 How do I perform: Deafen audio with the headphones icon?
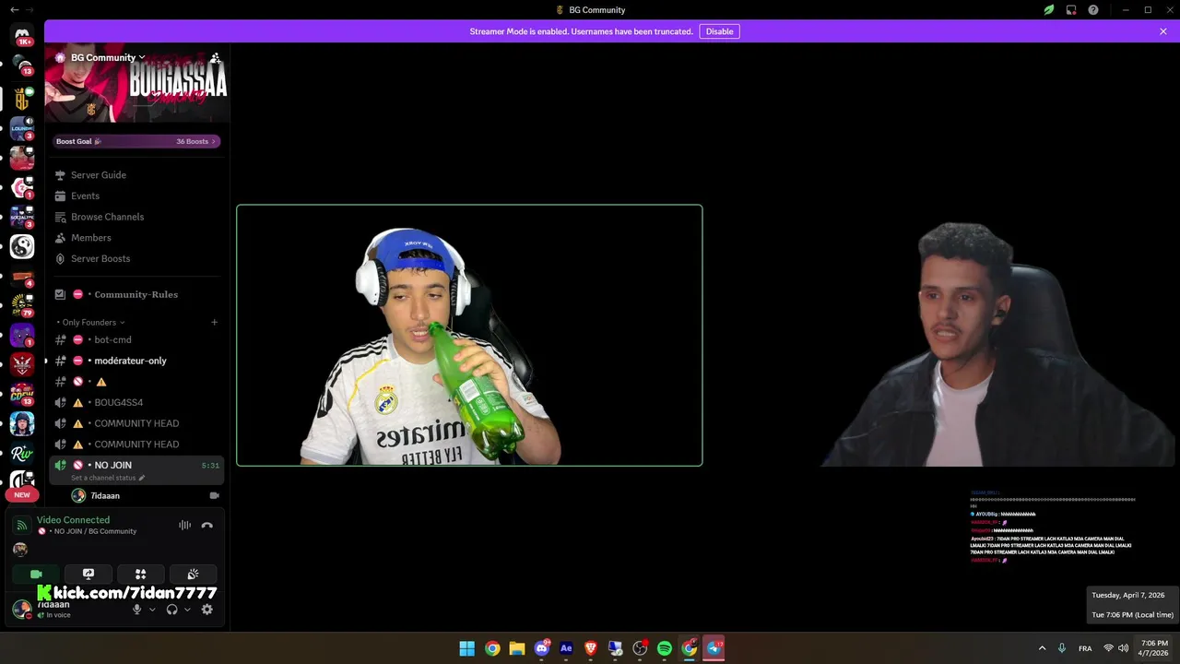coord(171,609)
